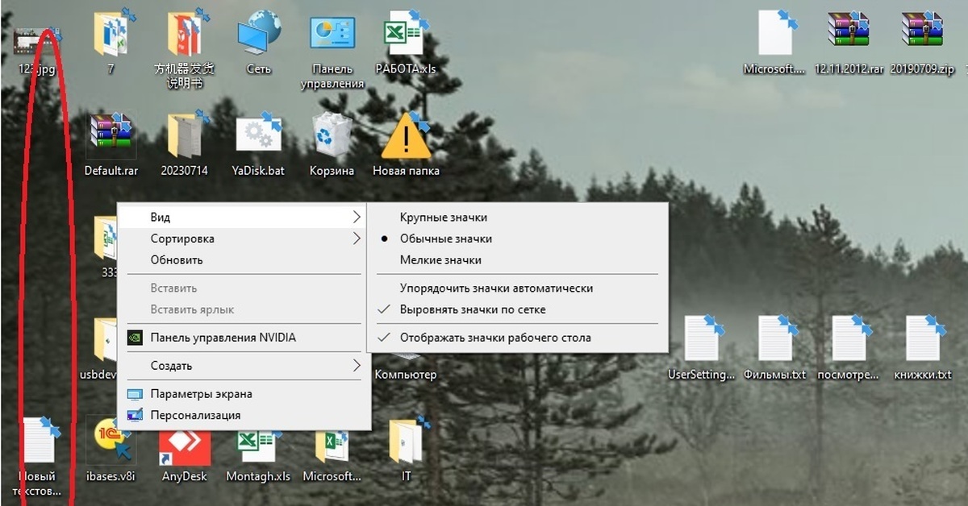Choose Персонализация from the context menu
Image resolution: width=968 pixels, height=506 pixels.
pos(195,416)
